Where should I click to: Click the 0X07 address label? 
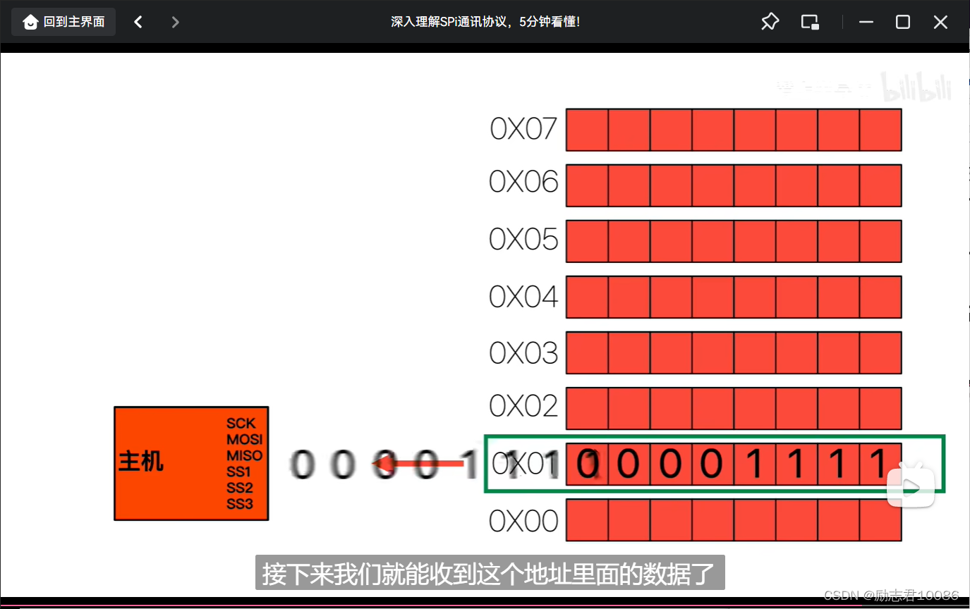(524, 129)
